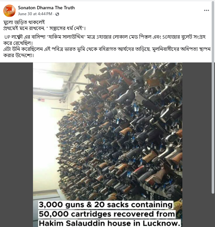The height and width of the screenshot is (227, 215).
Task: Visit the Sonaton Dharma The Truth page
Action: pyautogui.click(x=46, y=8)
